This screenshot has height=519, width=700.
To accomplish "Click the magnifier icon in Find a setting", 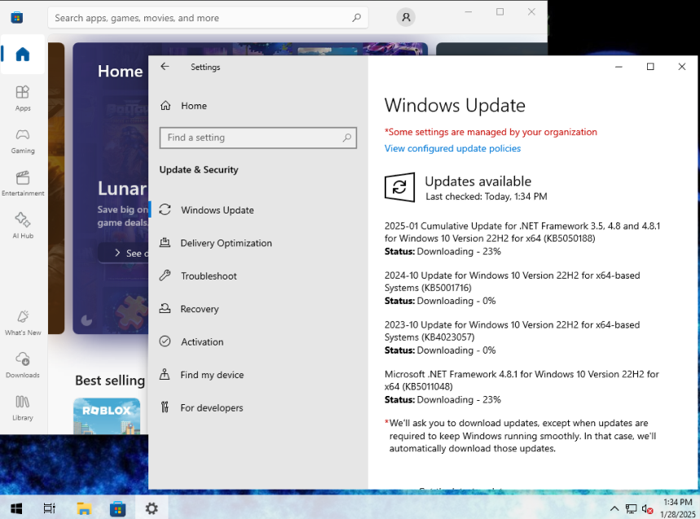I will (x=347, y=138).
